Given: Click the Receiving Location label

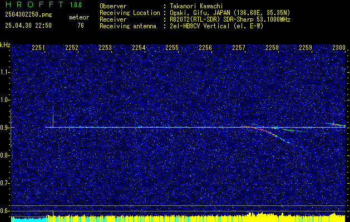Looking at the screenshot, I should click(x=130, y=13).
